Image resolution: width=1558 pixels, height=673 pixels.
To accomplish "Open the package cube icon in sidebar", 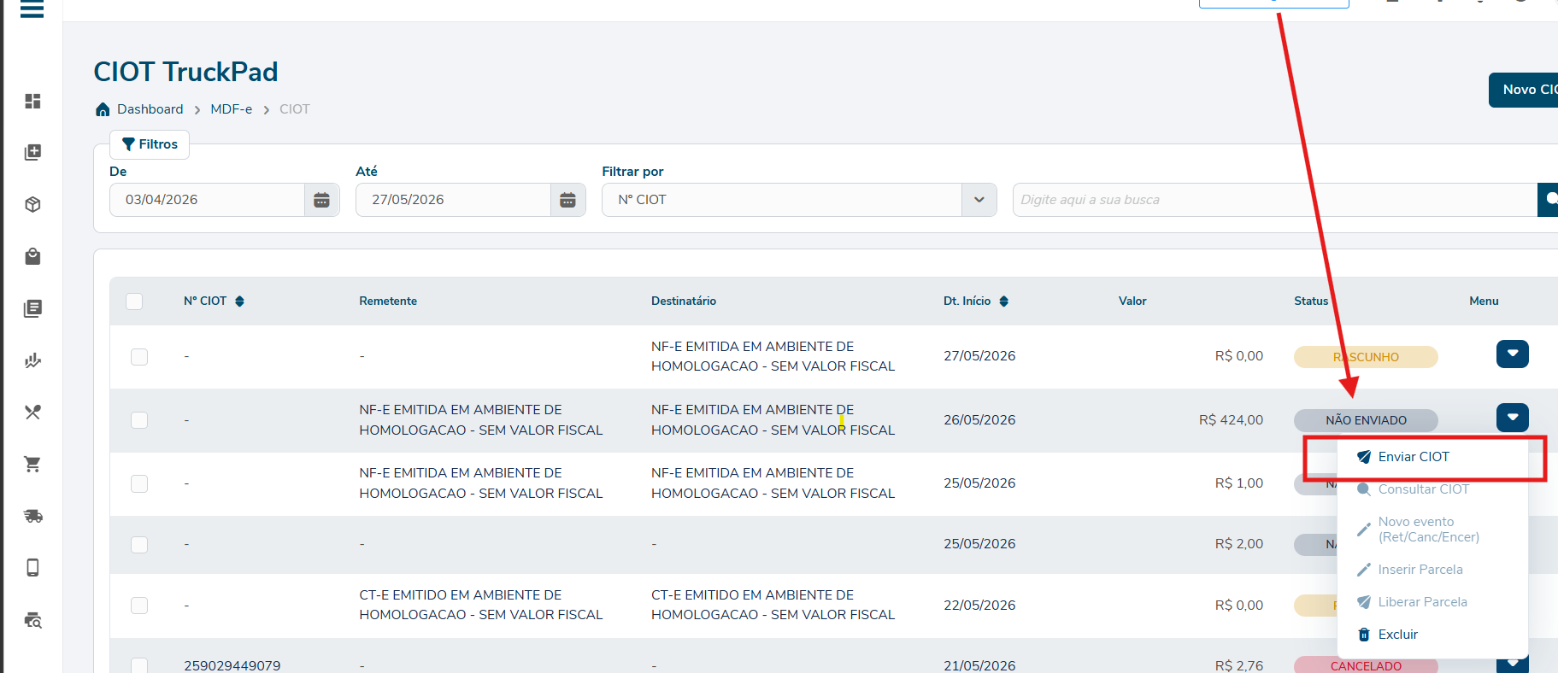I will (x=32, y=205).
